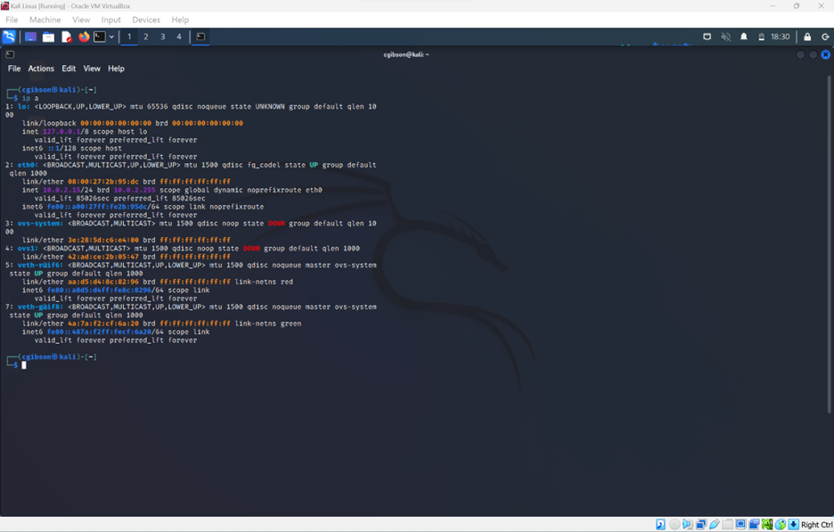Launch the text editor panel icon
This screenshot has height=532, width=834.
pos(67,37)
